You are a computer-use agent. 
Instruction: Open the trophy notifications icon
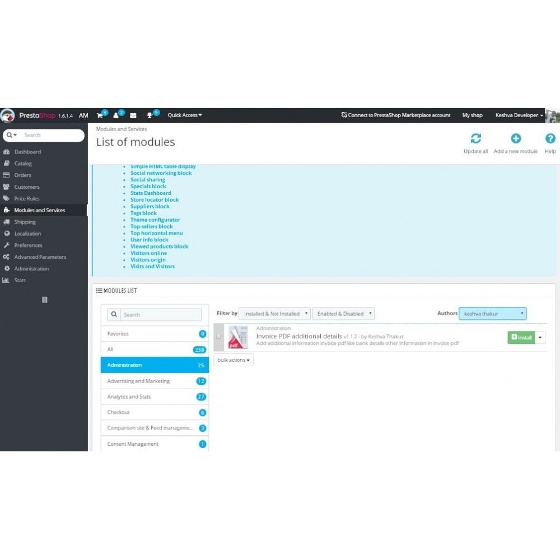[x=150, y=115]
